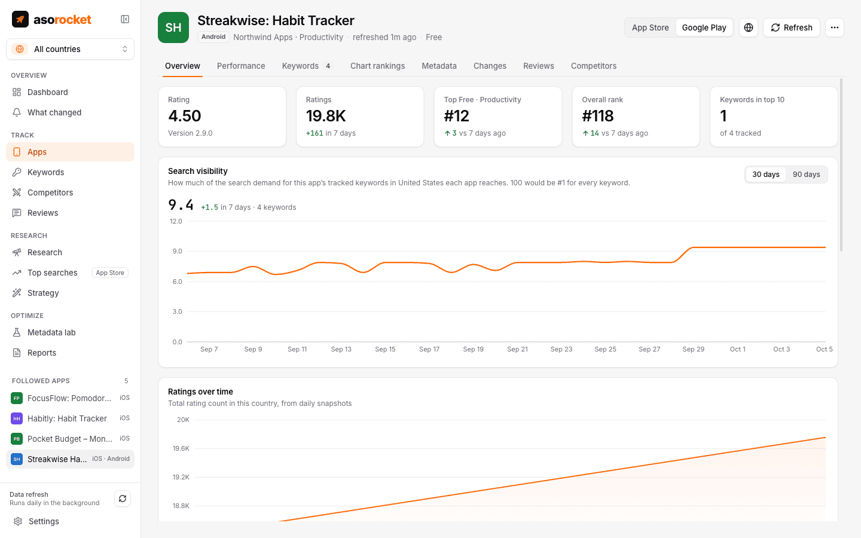This screenshot has width=861, height=538.
Task: Trigger the Data refresh sync button
Action: [123, 499]
